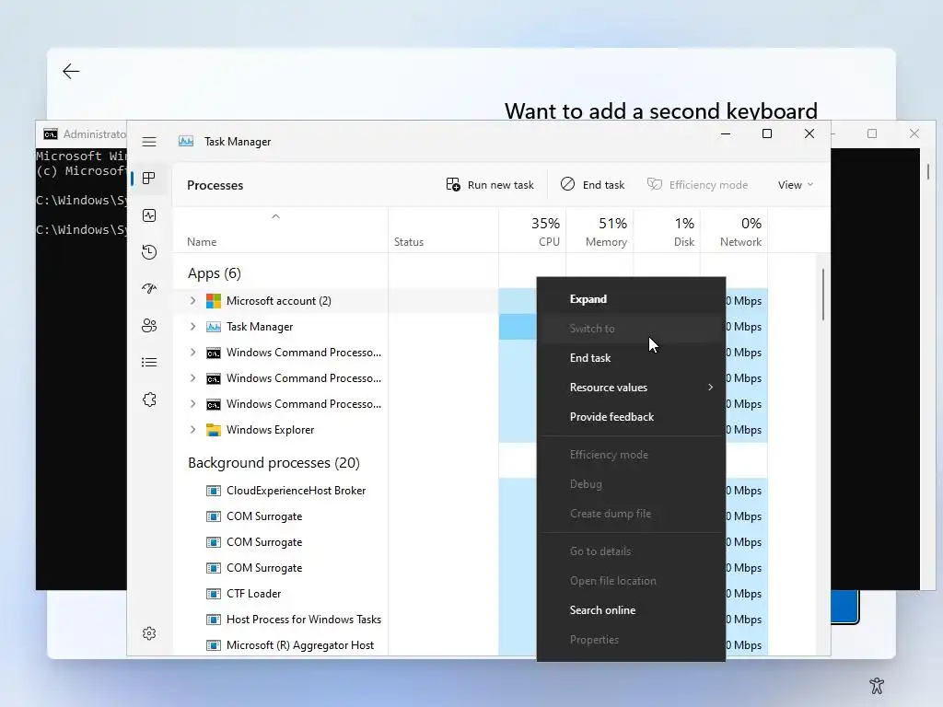Expand the third Windows Command Processor row
The height and width of the screenshot is (707, 943).
coord(192,404)
